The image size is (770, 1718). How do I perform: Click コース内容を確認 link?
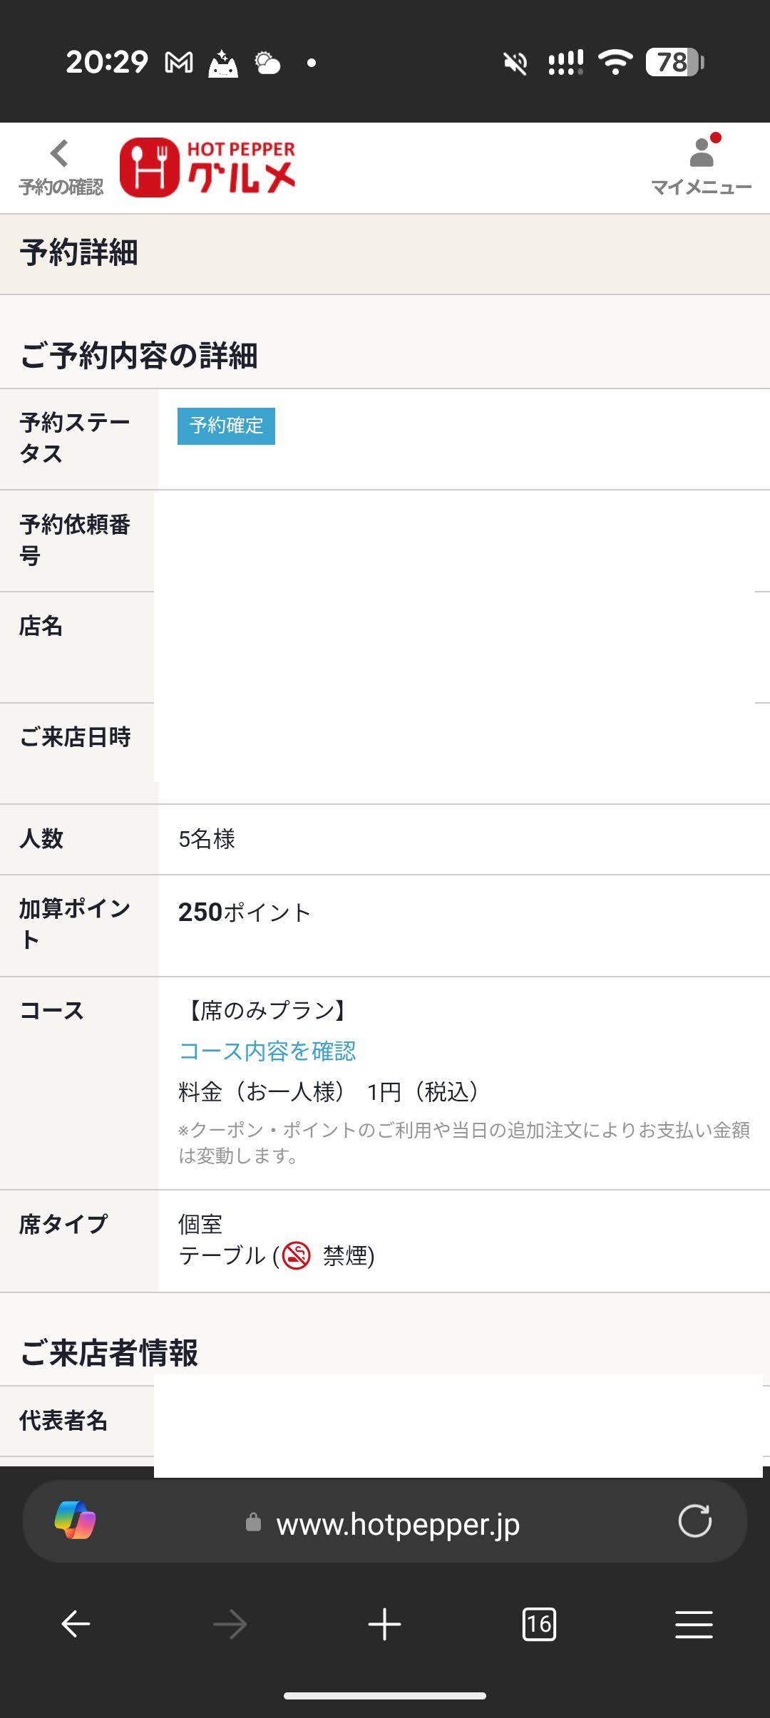pyautogui.click(x=267, y=1051)
